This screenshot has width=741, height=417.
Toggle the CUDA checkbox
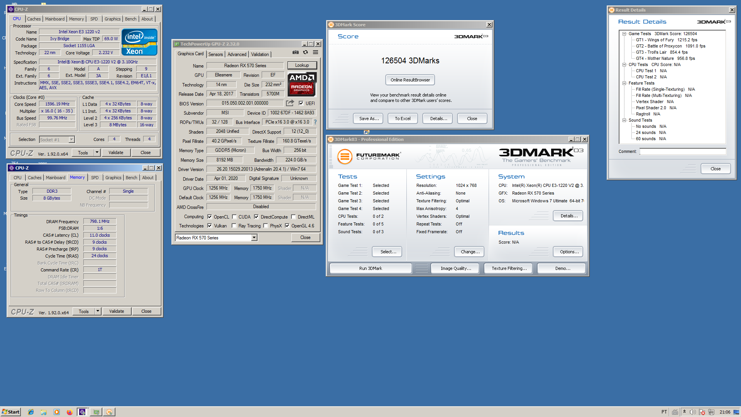click(234, 217)
